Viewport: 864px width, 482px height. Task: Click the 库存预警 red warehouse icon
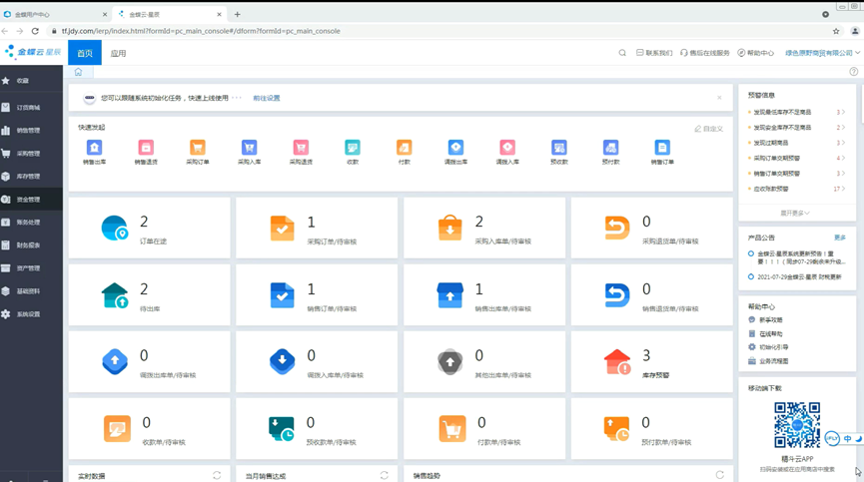pyautogui.click(x=617, y=362)
